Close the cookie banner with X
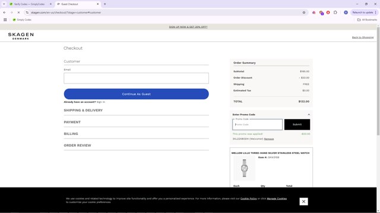 pos(303,201)
